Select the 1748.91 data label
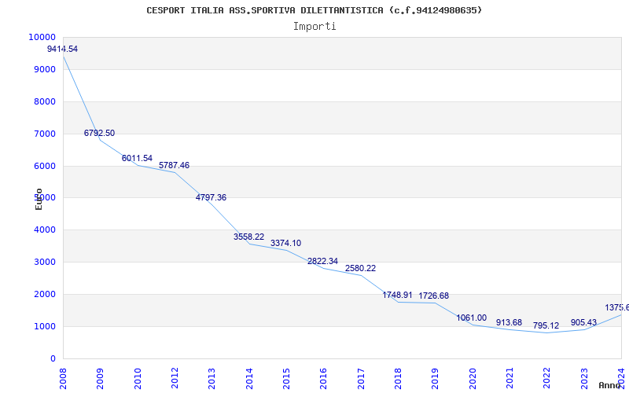629x393 pixels. click(x=398, y=296)
